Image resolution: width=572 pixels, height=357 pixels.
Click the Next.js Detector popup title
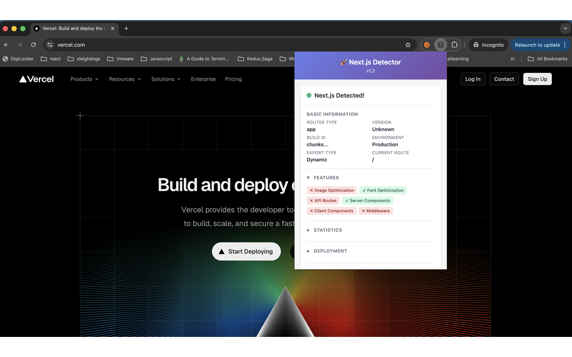(x=370, y=62)
